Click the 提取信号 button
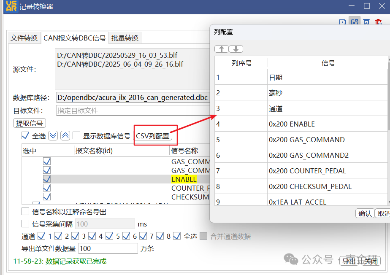This screenshot has width=390, height=275. (x=30, y=123)
